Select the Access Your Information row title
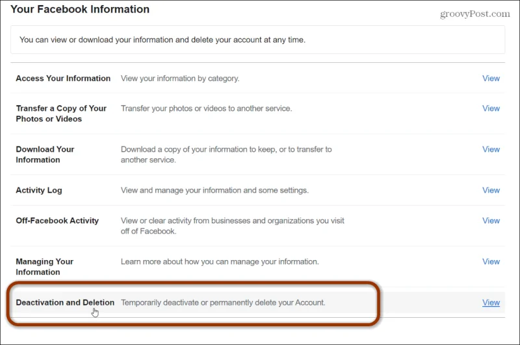Viewport: 520px width, 345px height. pyautogui.click(x=63, y=78)
